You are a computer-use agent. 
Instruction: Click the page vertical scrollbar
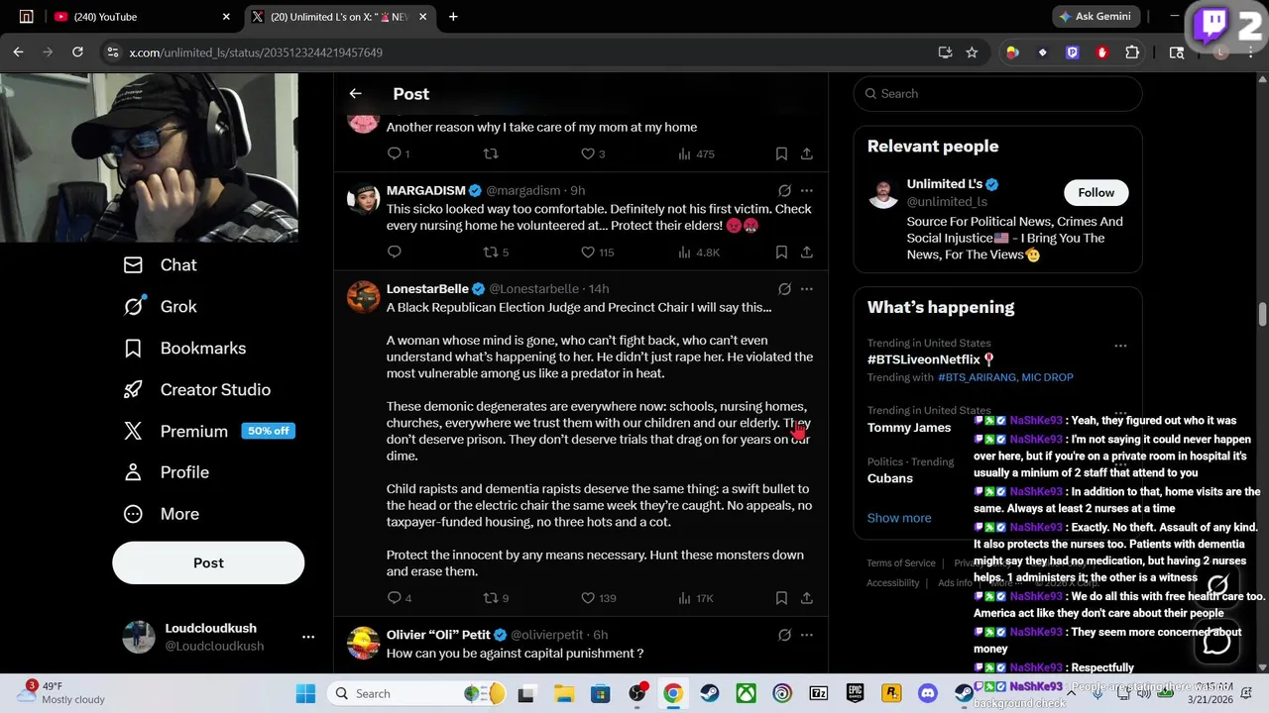pos(1262,315)
